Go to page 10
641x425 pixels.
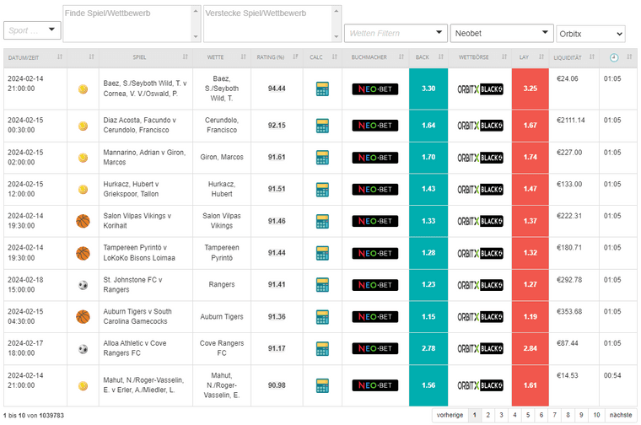(596, 415)
